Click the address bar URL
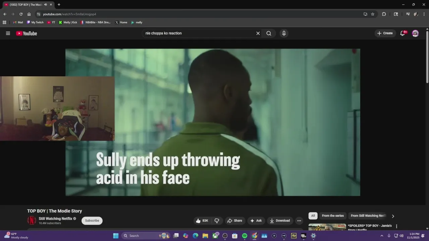The width and height of the screenshot is (429, 241). pyautogui.click(x=69, y=14)
